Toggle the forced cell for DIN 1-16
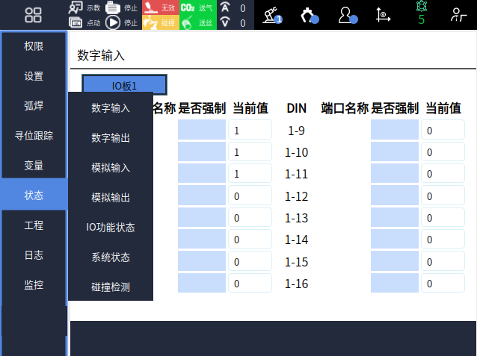Image resolution: width=477 pixels, height=356 pixels. [x=394, y=284]
